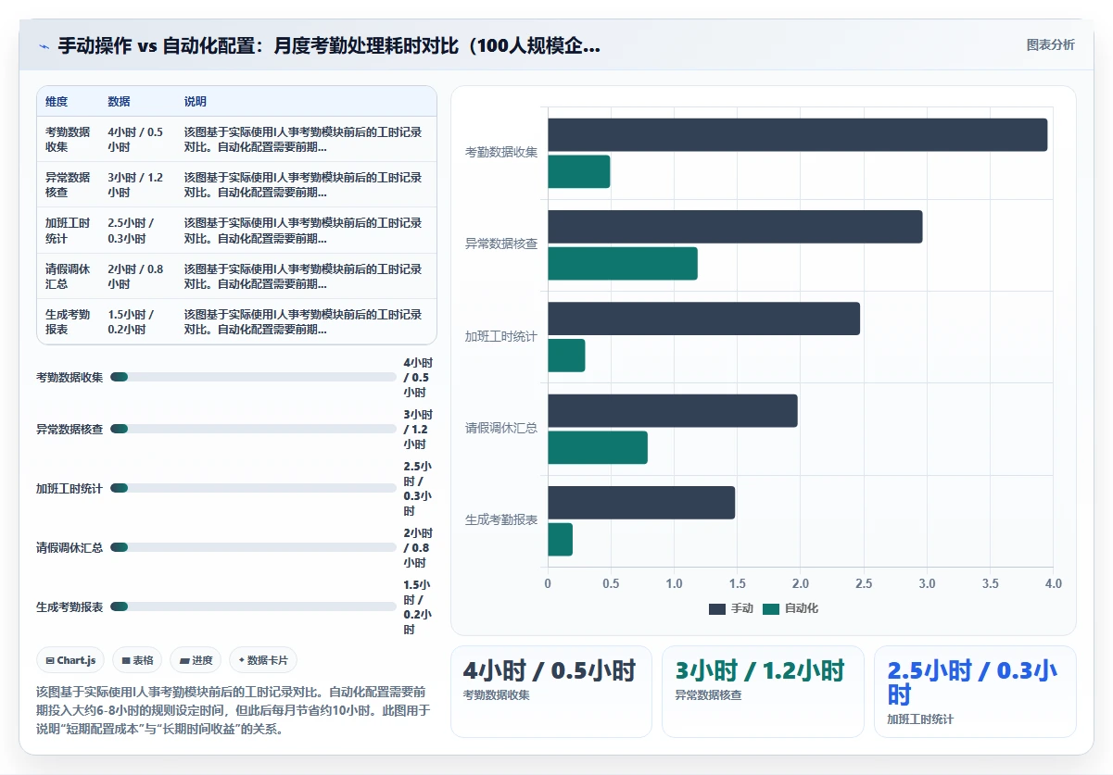Screen dimensions: 1113x775
Task: Toggle the 自动化 dataset in chart legend
Action: (x=790, y=608)
